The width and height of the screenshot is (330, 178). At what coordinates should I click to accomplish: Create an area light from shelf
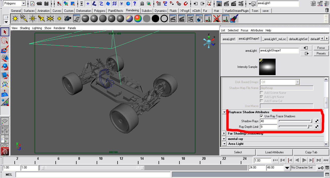coord(50,19)
